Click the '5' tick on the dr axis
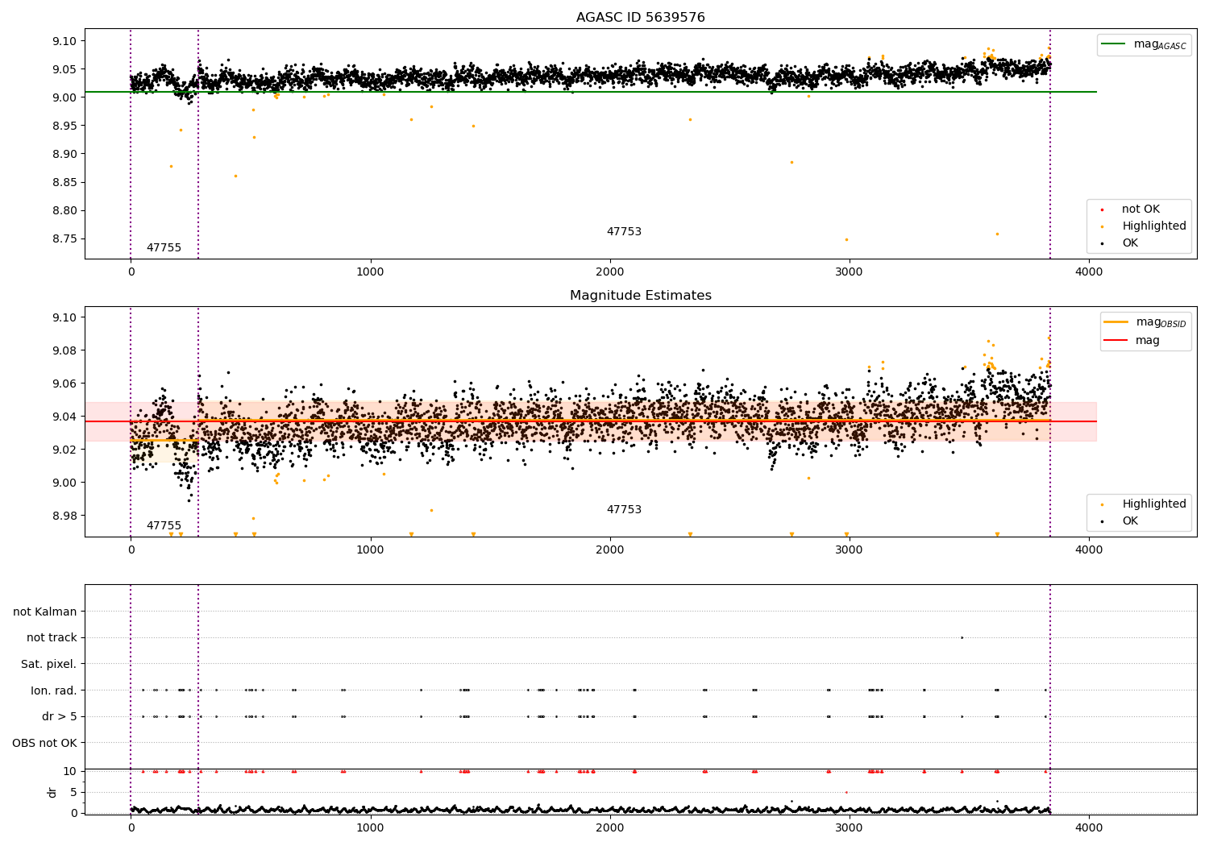1209x846 pixels. point(74,792)
